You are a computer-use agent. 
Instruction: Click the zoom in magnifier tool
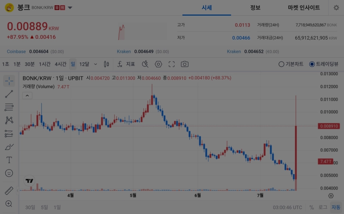tap(9, 204)
